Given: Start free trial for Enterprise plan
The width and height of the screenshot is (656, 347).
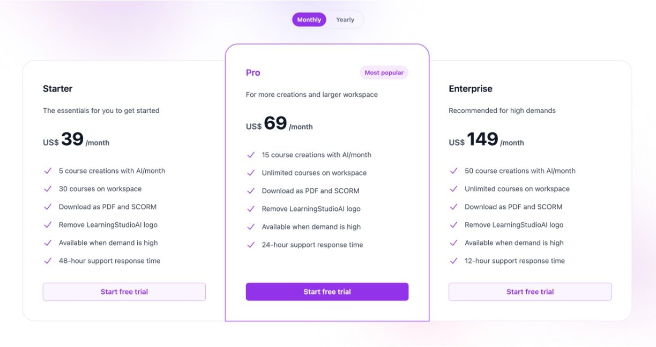Looking at the screenshot, I should (x=530, y=292).
